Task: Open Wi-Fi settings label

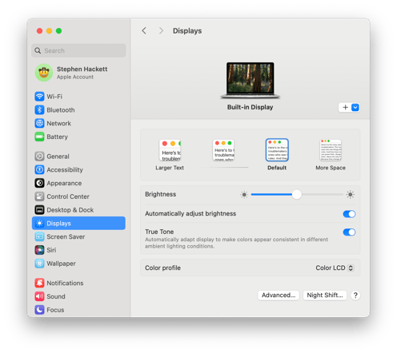Action: click(x=54, y=97)
